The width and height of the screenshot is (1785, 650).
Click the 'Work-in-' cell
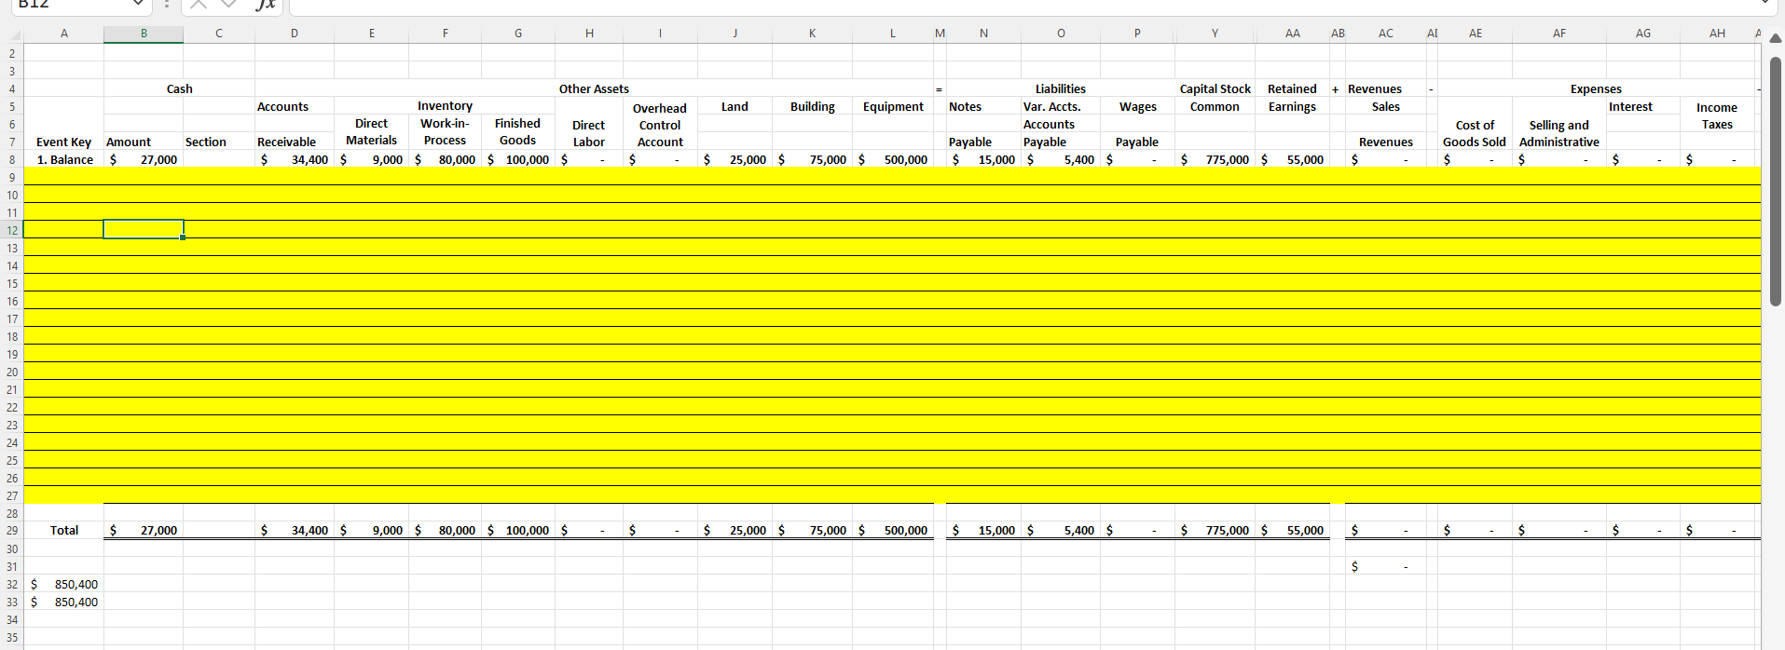click(445, 123)
